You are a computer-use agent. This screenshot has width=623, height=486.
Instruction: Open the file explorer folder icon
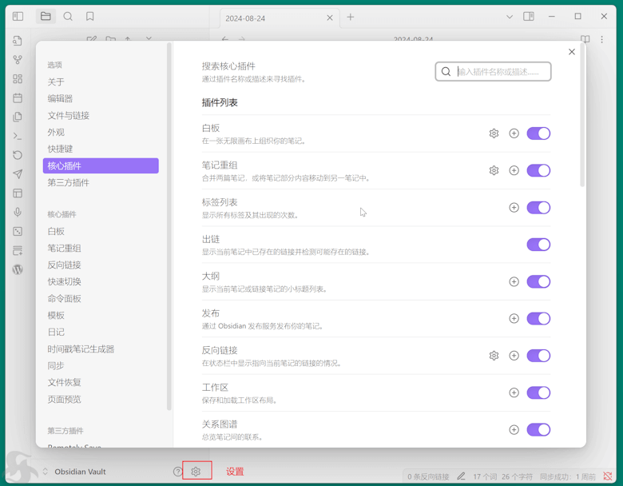click(46, 16)
